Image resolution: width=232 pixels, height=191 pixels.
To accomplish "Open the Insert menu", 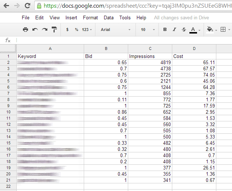I will tap(71, 17).
